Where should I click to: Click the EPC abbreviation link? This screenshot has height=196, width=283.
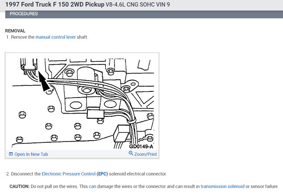[102, 174]
